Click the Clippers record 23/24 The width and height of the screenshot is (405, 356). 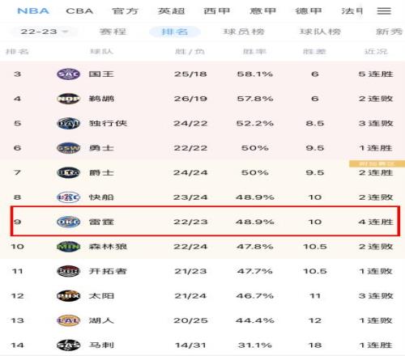[x=190, y=197]
